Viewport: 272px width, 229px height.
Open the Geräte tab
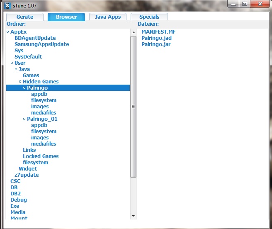pyautogui.click(x=25, y=17)
